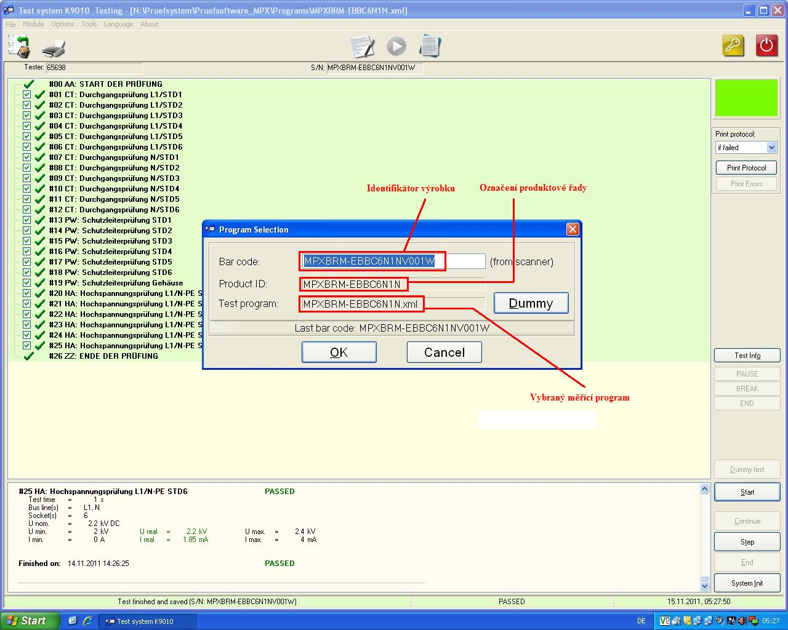
Task: Click the volume speaker tray icon
Action: [x=742, y=621]
